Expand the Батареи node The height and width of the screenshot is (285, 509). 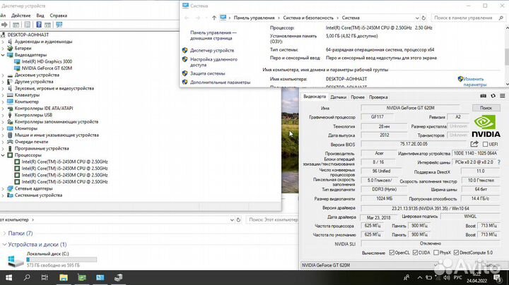(3, 48)
